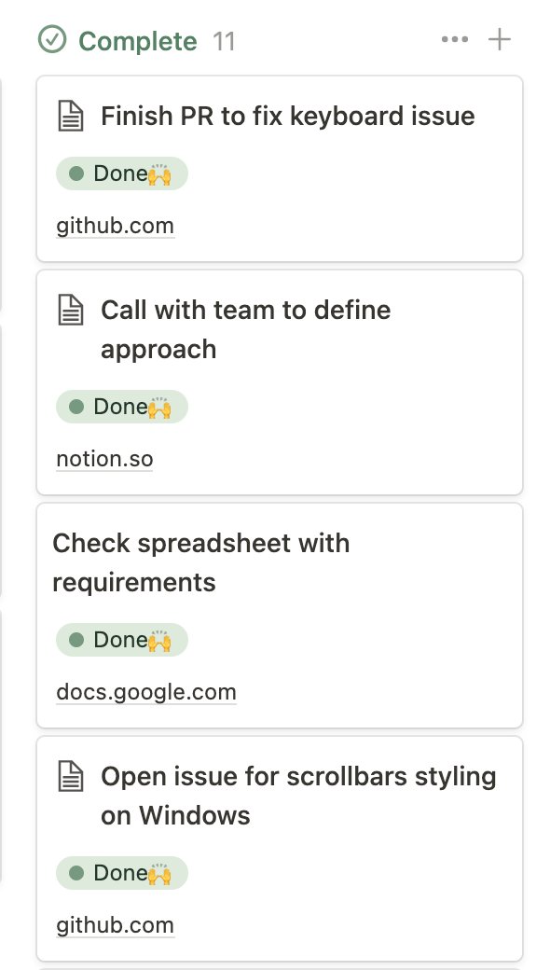Open column options via the ellipsis icon
The width and height of the screenshot is (550, 970).
(454, 39)
